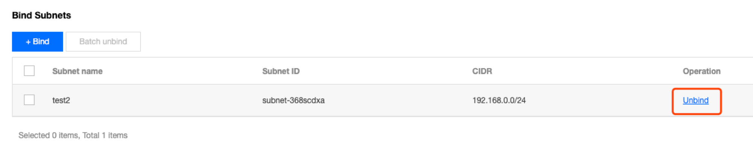Click the Subnet name column header
The height and width of the screenshot is (155, 753).
click(77, 71)
